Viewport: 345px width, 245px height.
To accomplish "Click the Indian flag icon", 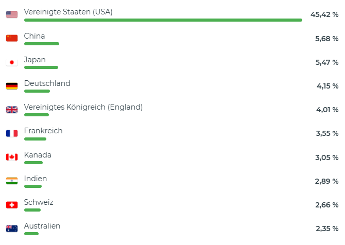I will (x=12, y=181).
